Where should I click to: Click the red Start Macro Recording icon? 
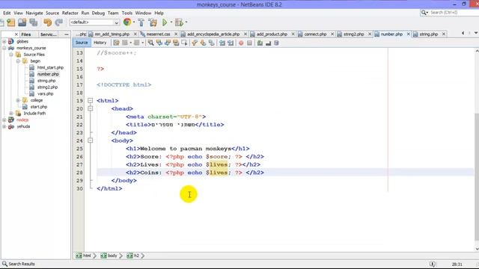(241, 43)
